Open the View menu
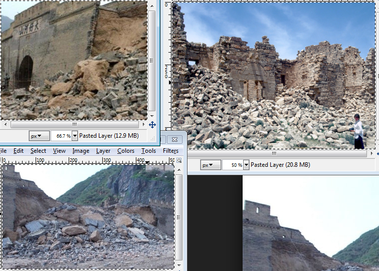Image resolution: width=379 pixels, height=271 pixels. (59, 151)
